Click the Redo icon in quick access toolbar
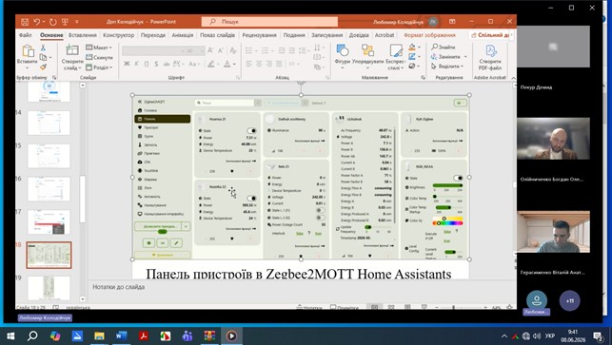 (x=52, y=22)
